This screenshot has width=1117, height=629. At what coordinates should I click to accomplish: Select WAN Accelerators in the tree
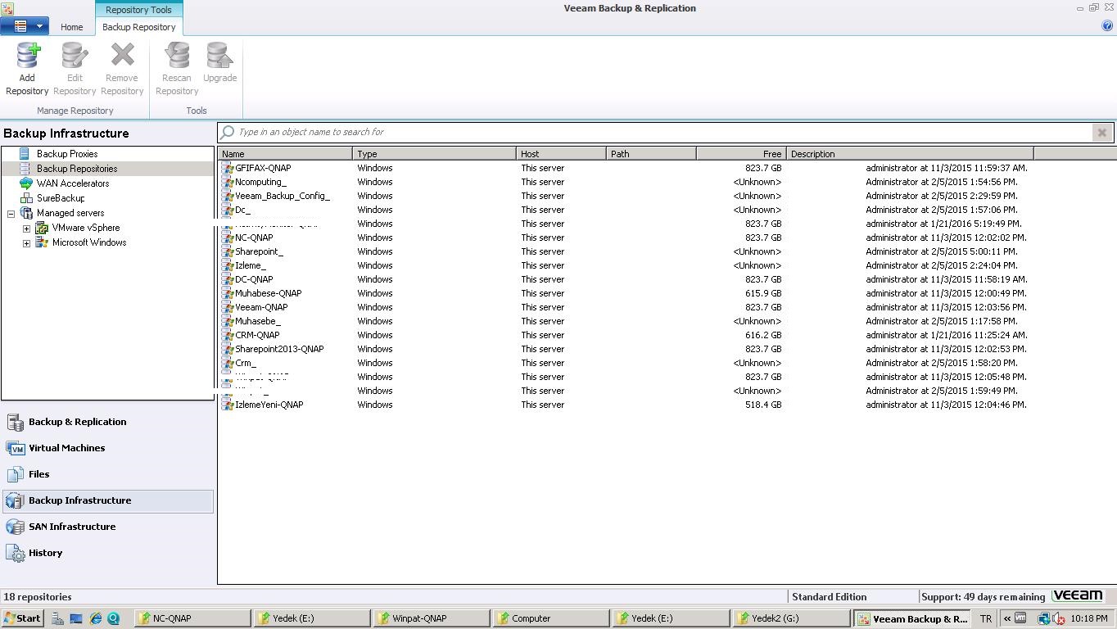[x=72, y=183]
